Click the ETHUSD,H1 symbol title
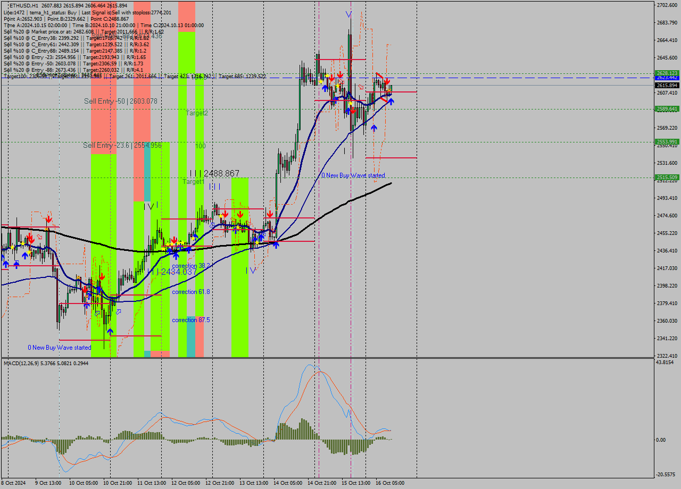This screenshot has width=681, height=489. (x=25, y=5)
